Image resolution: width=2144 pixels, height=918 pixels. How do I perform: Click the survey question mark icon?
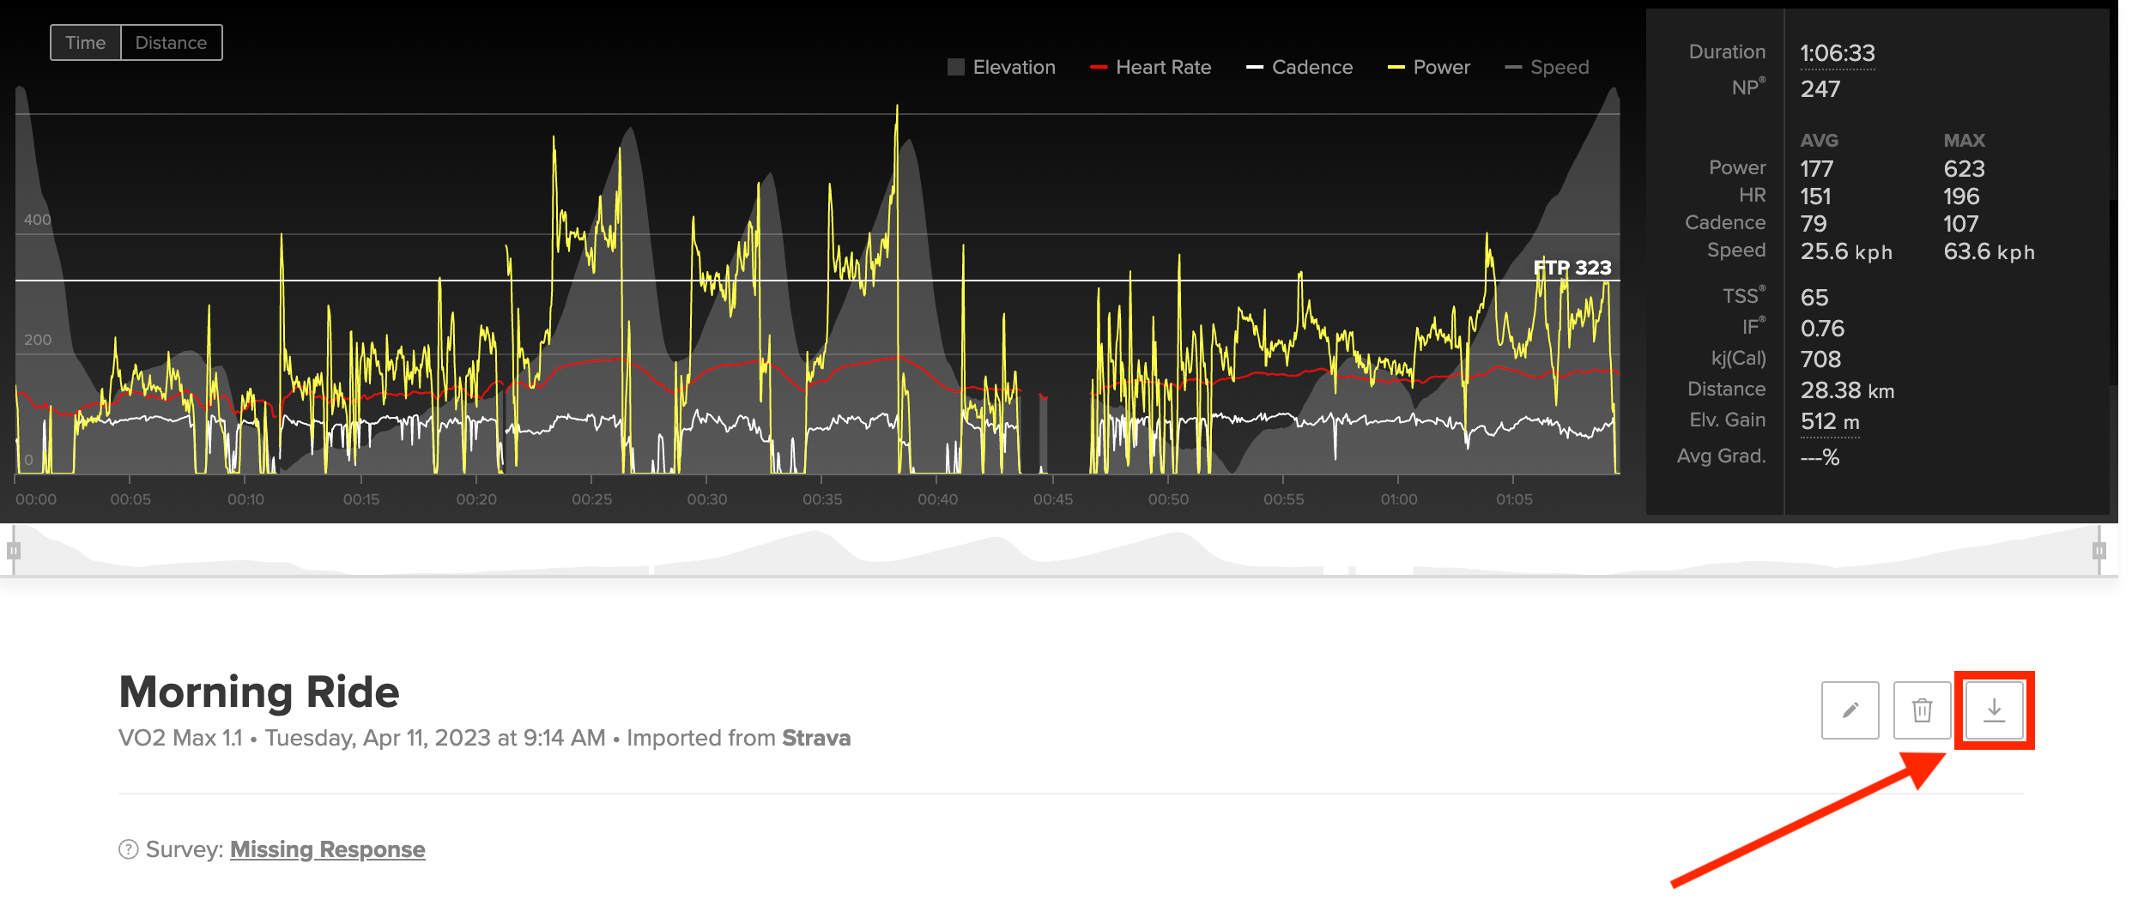coord(128,849)
